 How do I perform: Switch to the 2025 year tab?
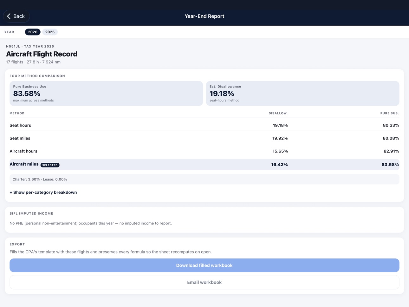[50, 32]
